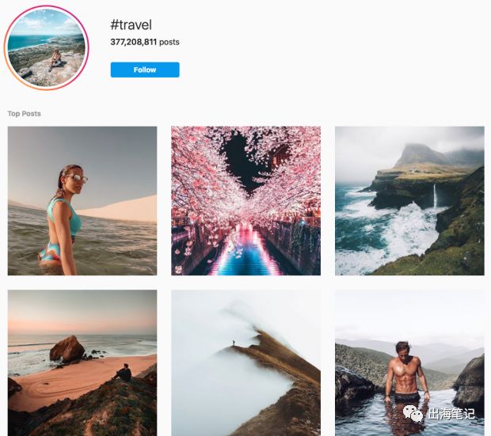Screen dimensions: 491x436
Task: Click the heart-shaped gap in cherry blossoms
Action: click(247, 163)
